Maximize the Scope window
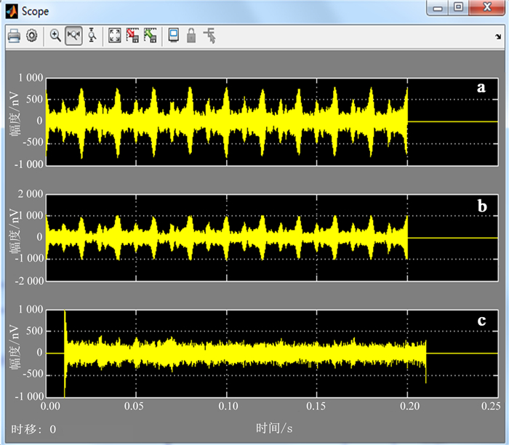 [458, 8]
